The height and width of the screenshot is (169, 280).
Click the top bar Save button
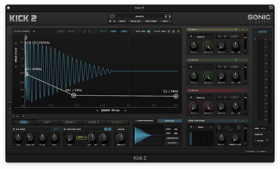pyautogui.click(x=122, y=21)
